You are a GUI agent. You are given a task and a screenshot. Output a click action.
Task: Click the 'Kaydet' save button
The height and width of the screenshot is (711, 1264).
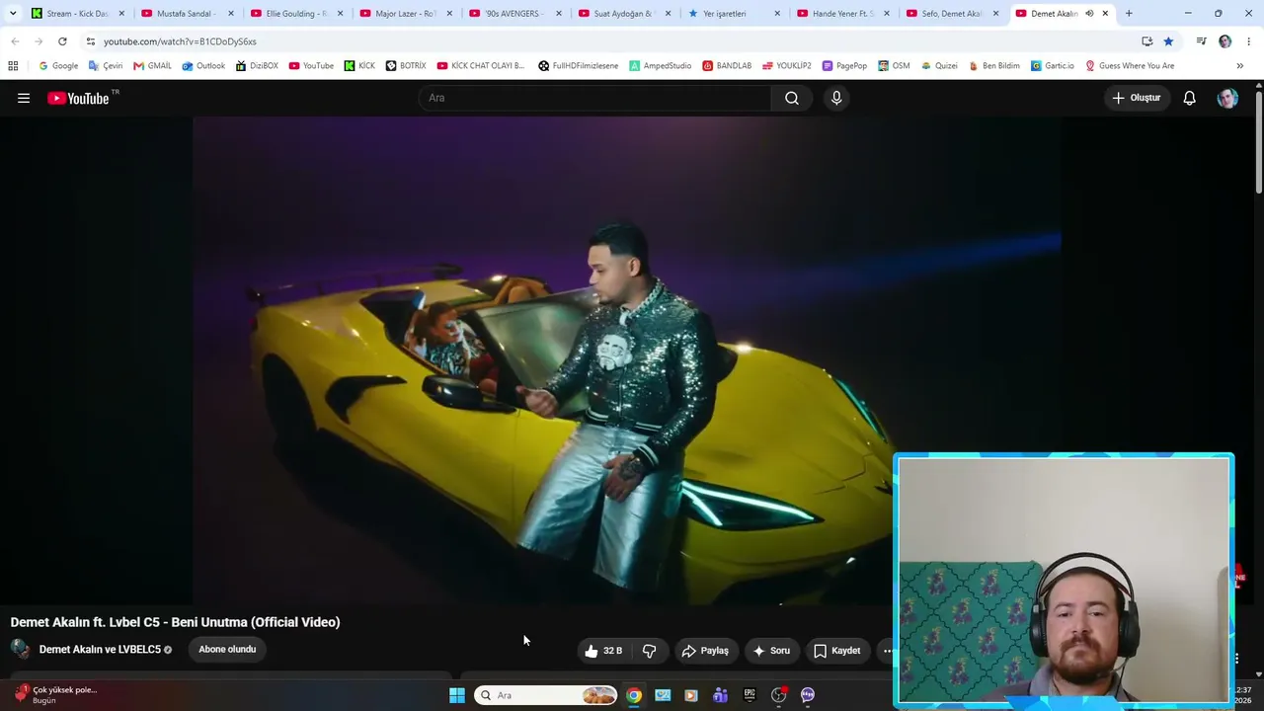836,651
